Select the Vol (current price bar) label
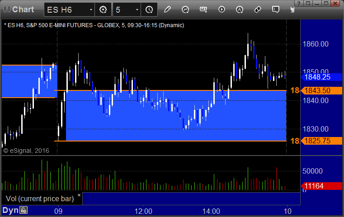The width and height of the screenshot is (344, 217). (x=40, y=198)
